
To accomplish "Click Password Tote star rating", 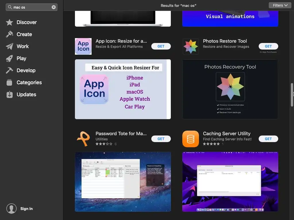I will 104,144.
